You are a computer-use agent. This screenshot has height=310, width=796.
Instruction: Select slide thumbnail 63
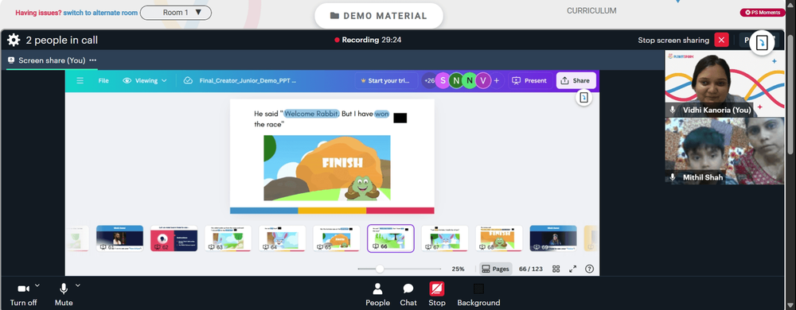(228, 238)
